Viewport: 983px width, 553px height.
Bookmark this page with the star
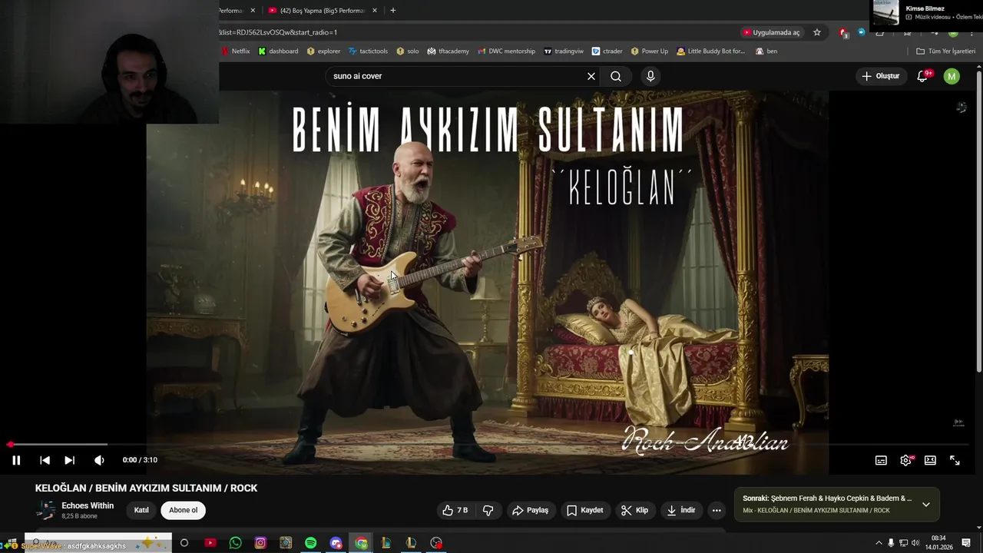817,32
